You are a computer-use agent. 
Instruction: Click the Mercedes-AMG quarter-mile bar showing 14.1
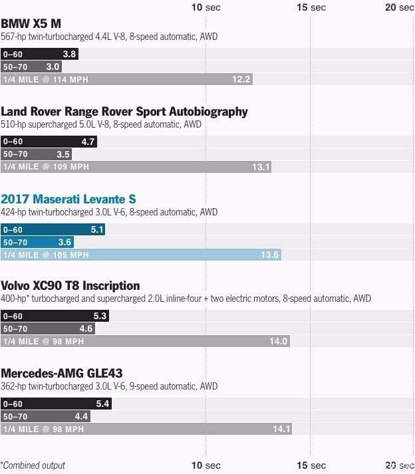point(146,429)
